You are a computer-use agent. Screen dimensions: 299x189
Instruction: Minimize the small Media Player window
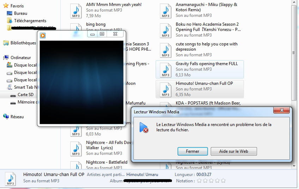tap(92, 34)
